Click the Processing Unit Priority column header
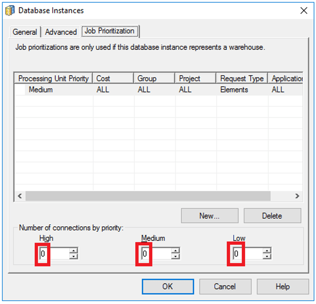Screen dimensions: 316x304 (53, 78)
